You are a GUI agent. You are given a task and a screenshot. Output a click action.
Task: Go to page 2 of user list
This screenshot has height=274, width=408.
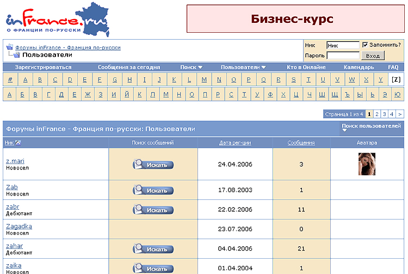(377, 114)
